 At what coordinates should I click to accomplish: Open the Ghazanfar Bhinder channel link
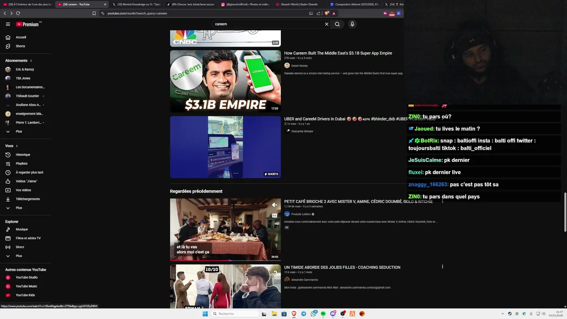(x=302, y=131)
